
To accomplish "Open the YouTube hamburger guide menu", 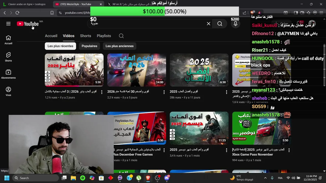I will click(8, 24).
